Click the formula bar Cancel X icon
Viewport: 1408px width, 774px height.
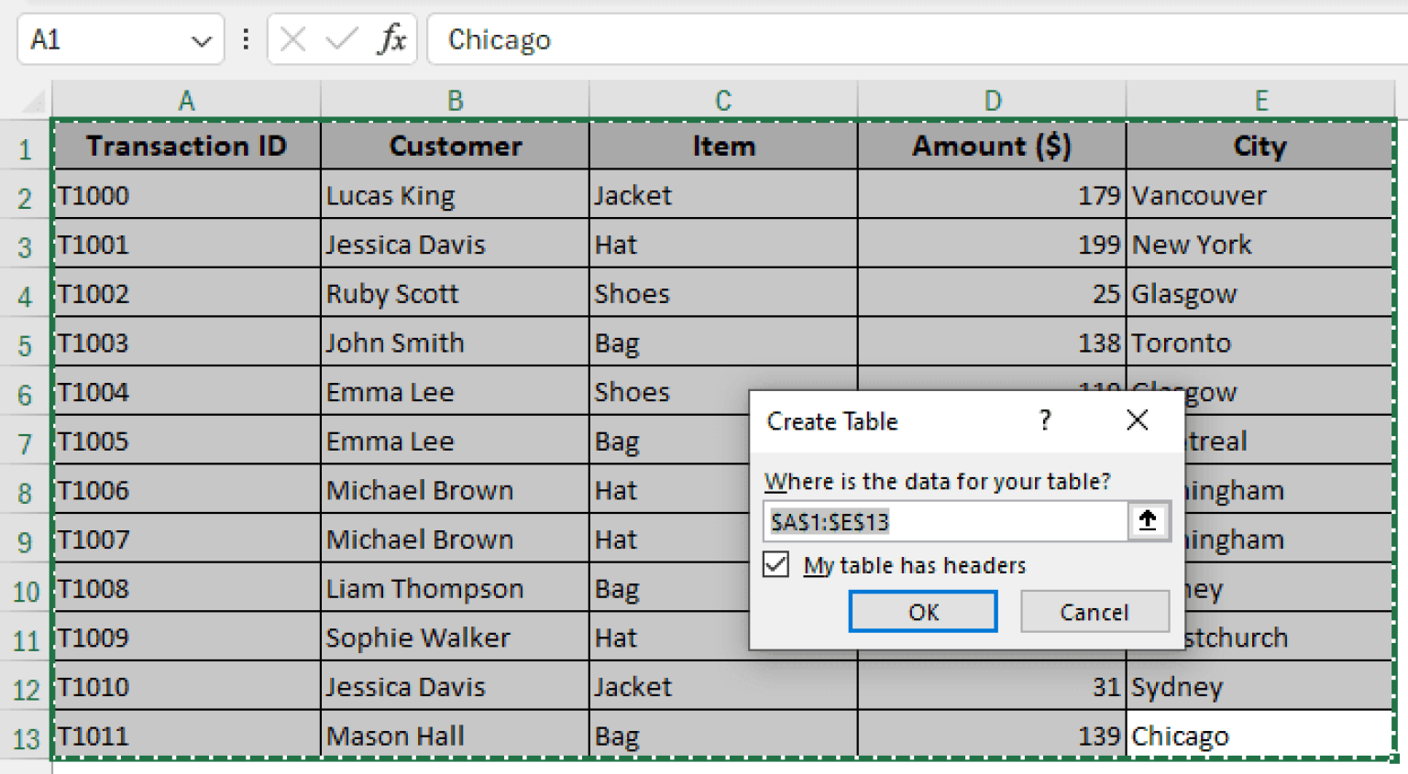point(292,39)
